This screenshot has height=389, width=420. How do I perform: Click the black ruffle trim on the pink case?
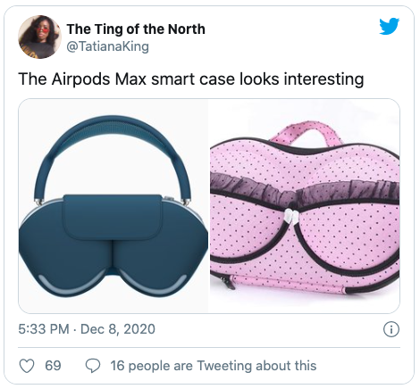pyautogui.click(x=305, y=190)
